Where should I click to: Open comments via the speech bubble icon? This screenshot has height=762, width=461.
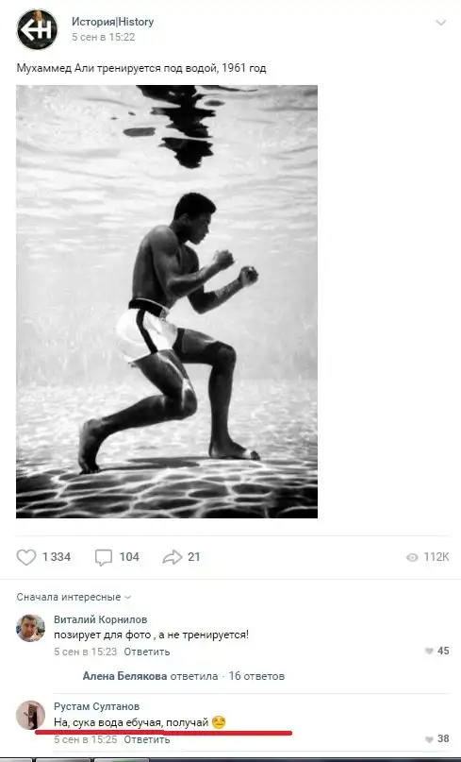(104, 557)
